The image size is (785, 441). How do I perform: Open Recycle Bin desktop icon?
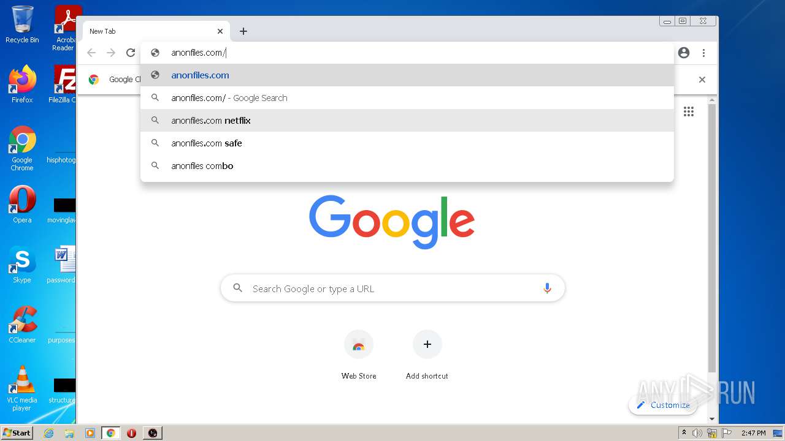click(22, 24)
